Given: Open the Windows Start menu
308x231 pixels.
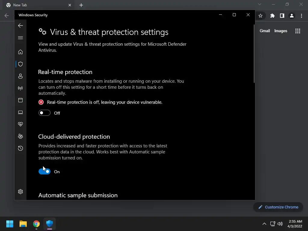Looking at the screenshot, I should point(10,224).
